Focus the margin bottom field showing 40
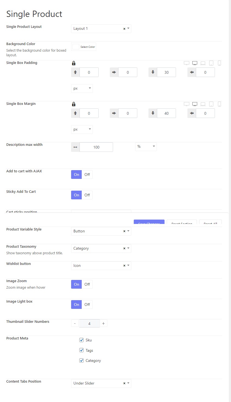This screenshot has width=231, height=402. point(166,113)
